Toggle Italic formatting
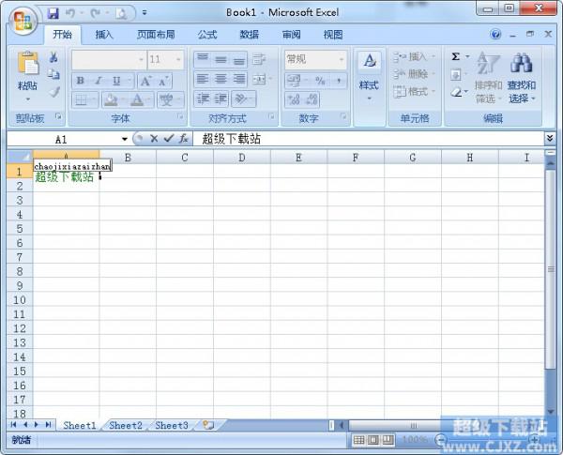This screenshot has width=563, height=455. pyautogui.click(x=100, y=81)
